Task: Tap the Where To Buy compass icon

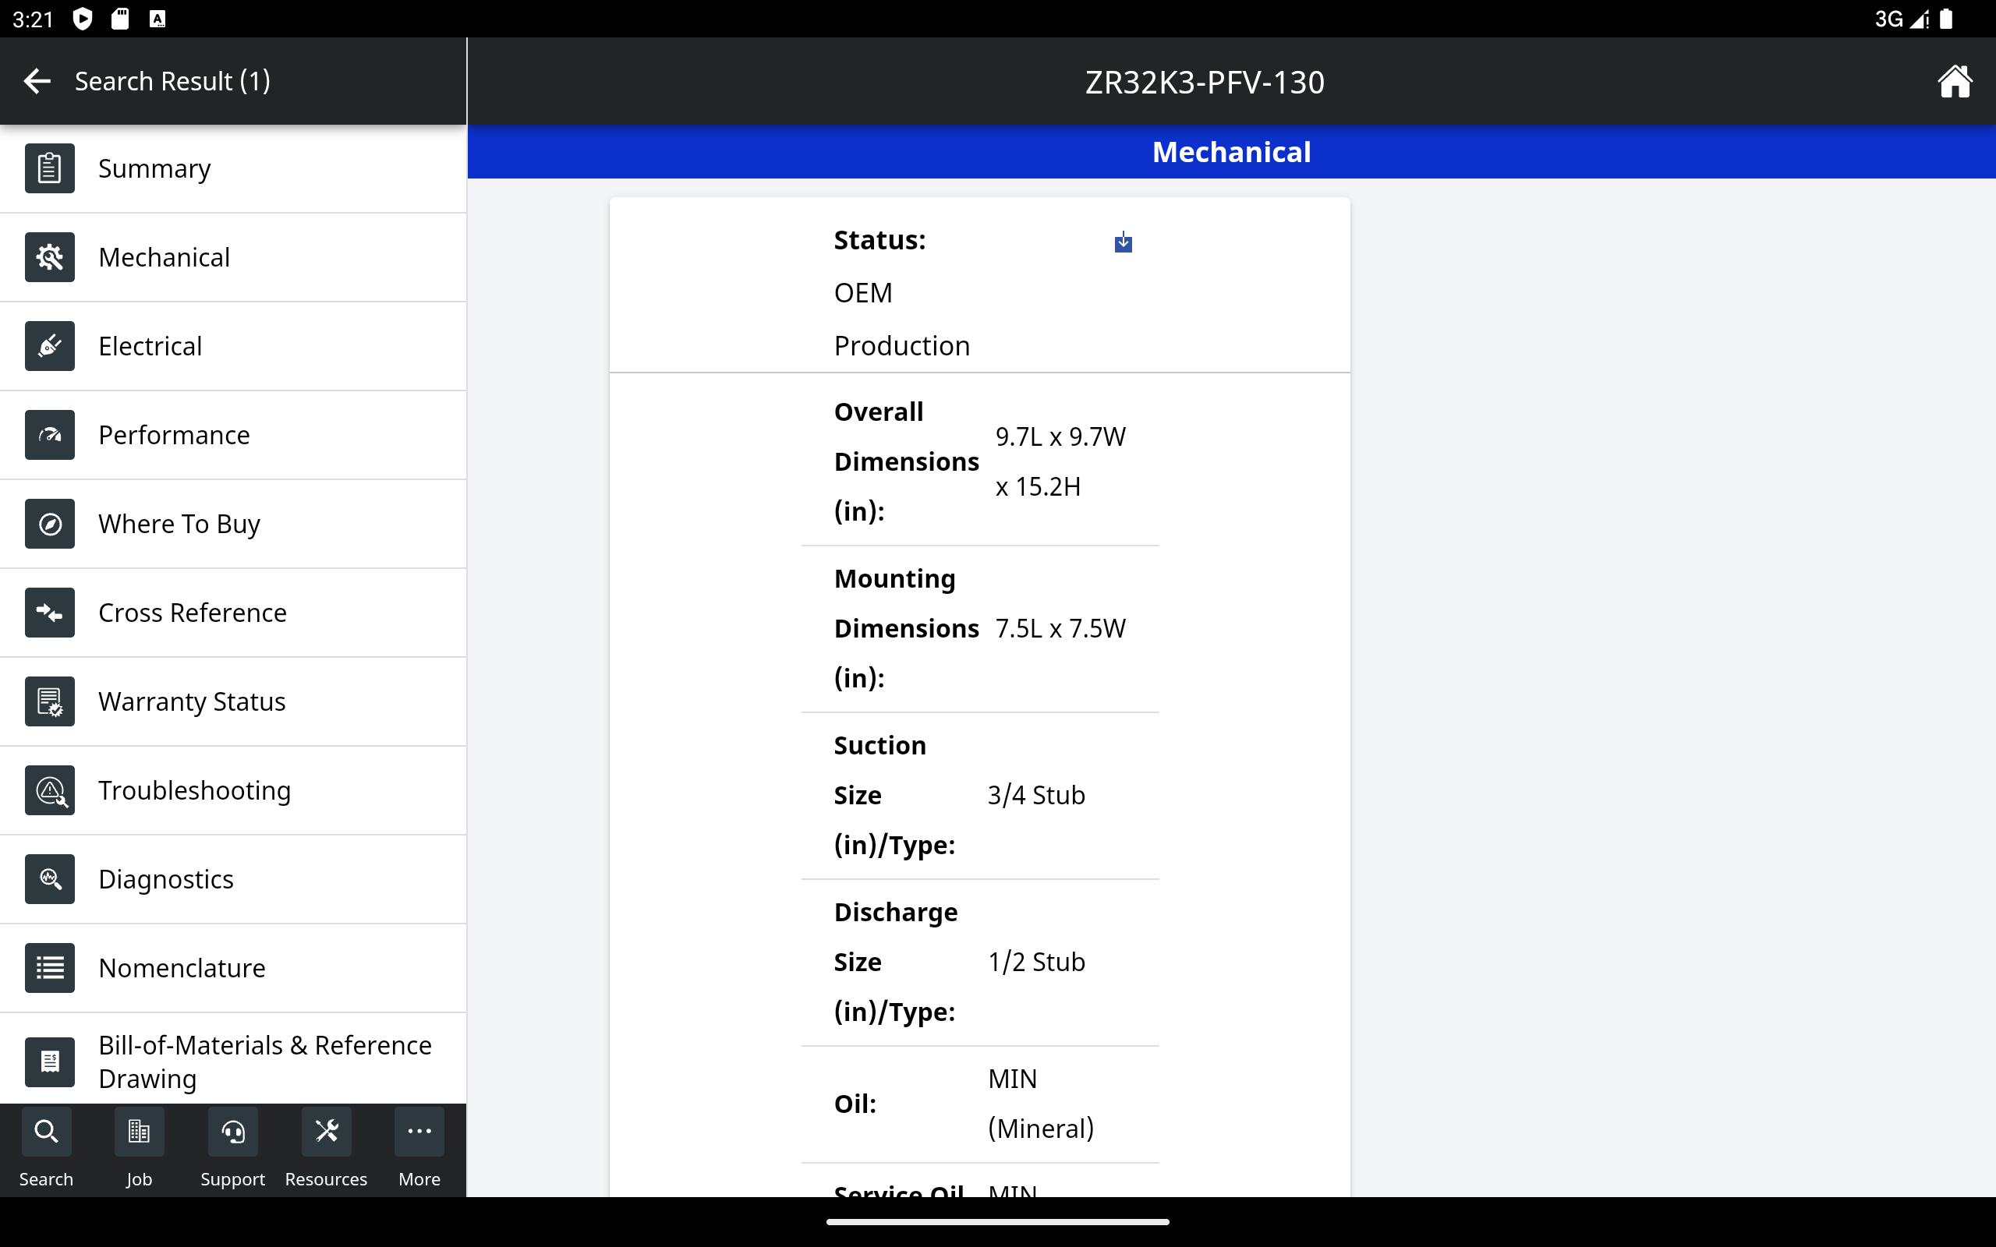Action: 49,524
